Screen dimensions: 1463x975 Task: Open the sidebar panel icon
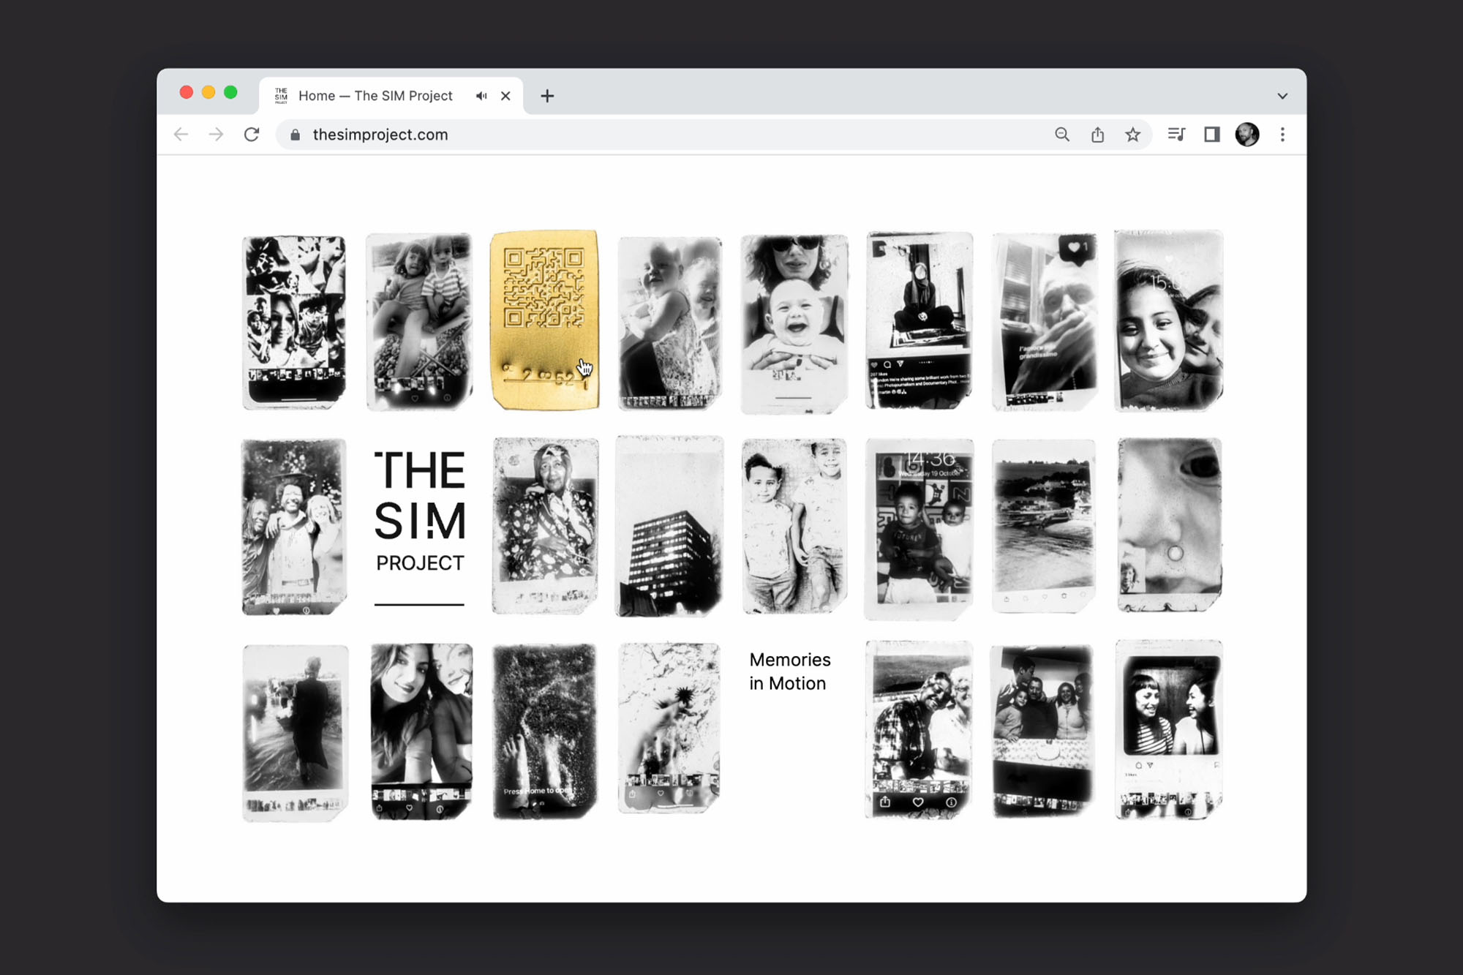[1212, 135]
